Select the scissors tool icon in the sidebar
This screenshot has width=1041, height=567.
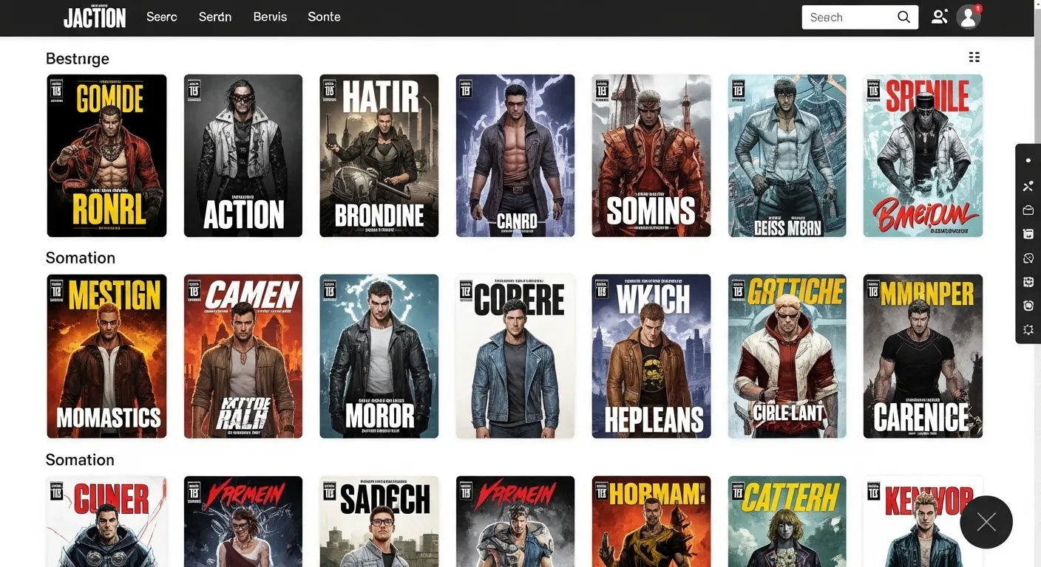coord(1028,185)
